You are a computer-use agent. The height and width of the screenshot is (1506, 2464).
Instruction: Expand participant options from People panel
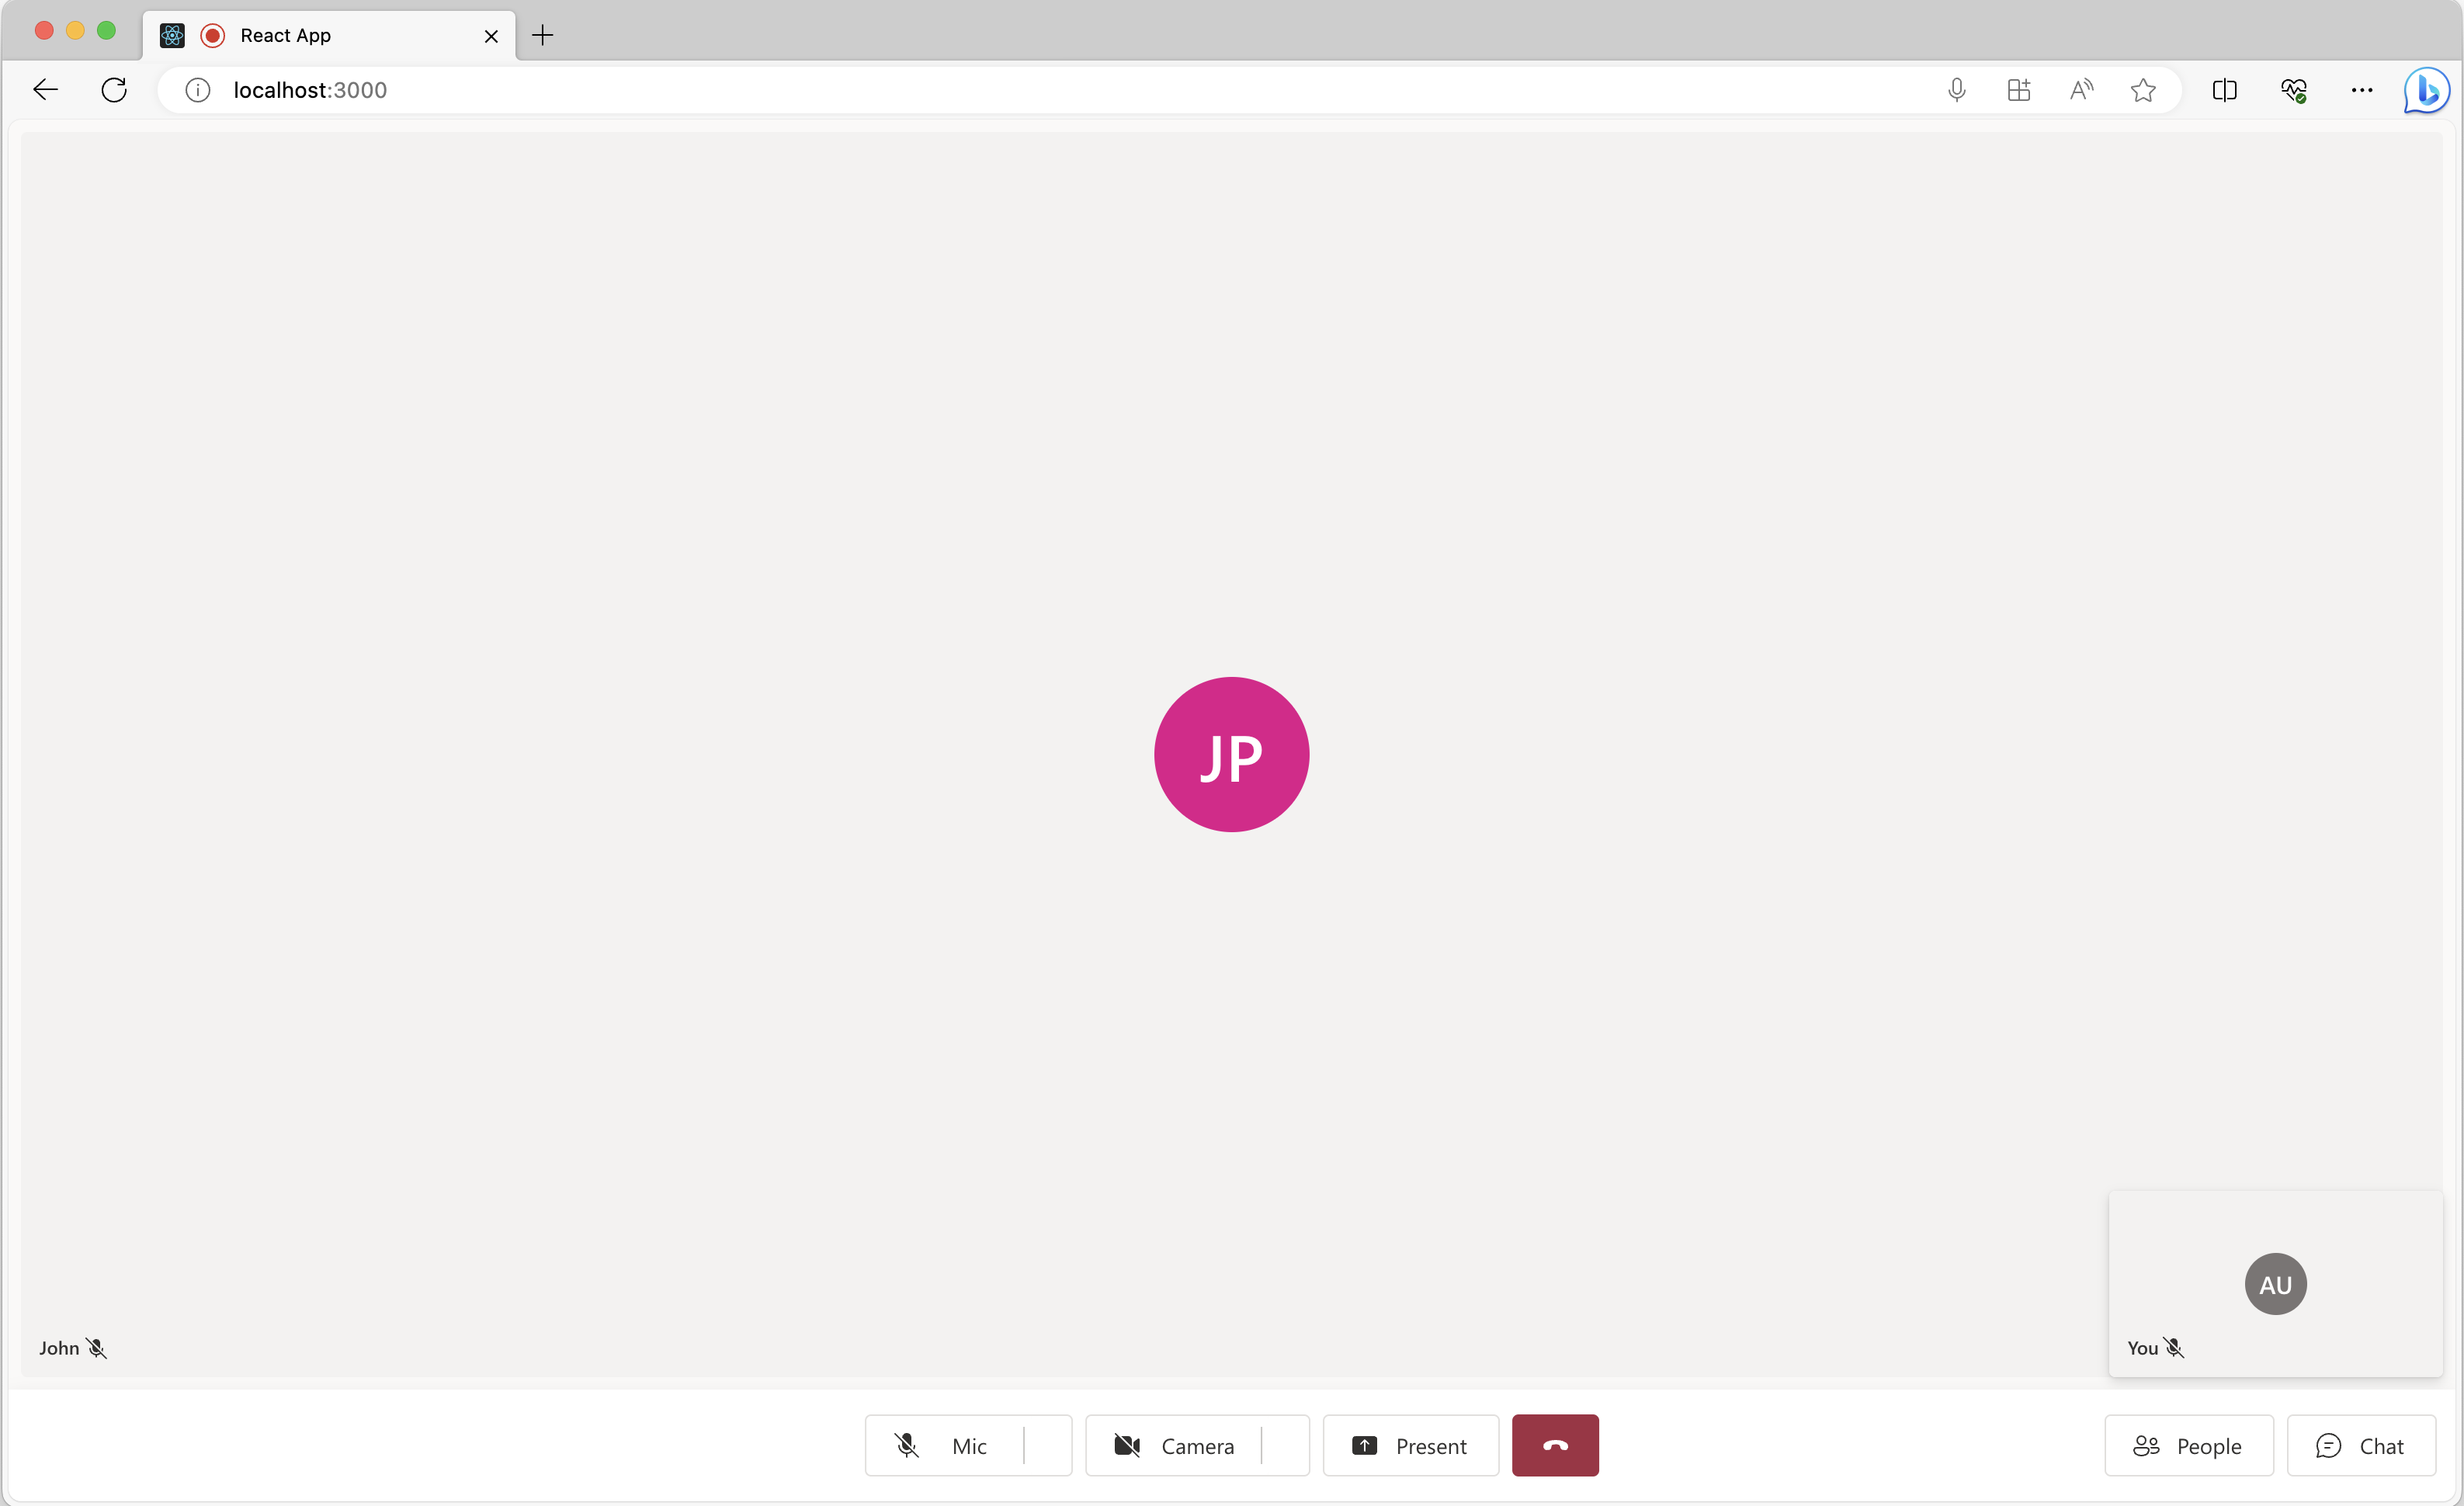coord(2188,1446)
